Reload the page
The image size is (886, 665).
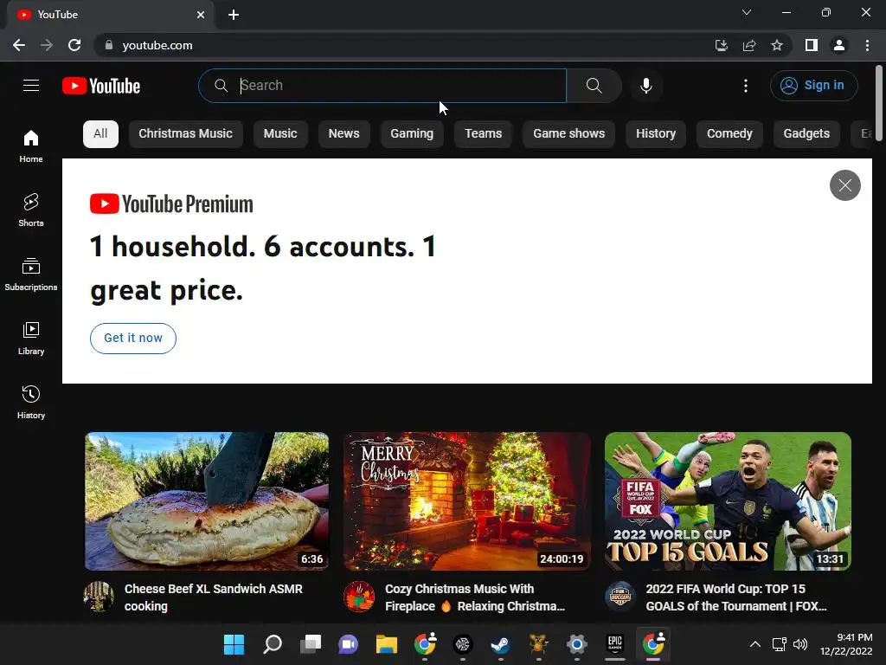74,45
